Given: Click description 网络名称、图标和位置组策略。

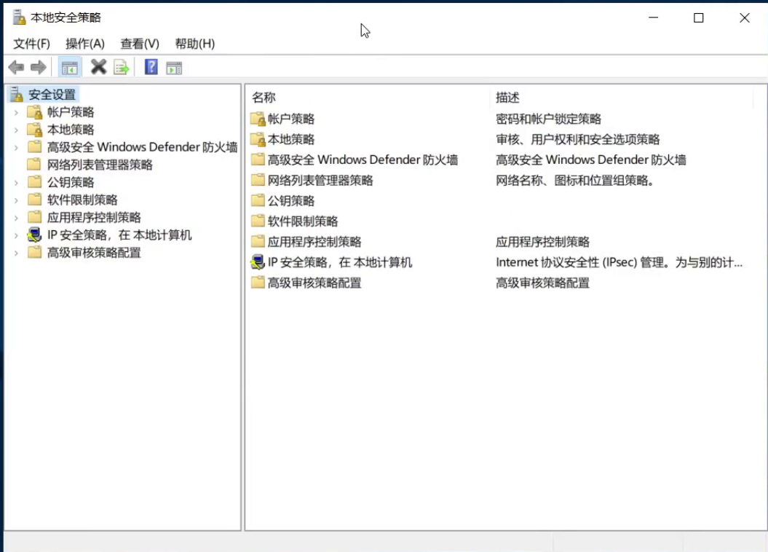Looking at the screenshot, I should point(575,181).
